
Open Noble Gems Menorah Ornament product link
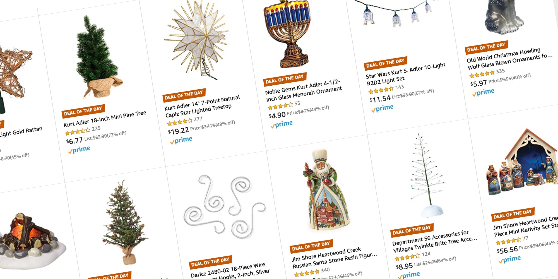(304, 90)
